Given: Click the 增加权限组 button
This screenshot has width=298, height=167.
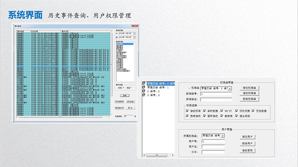Looking at the screenshot, I should tap(249, 88).
